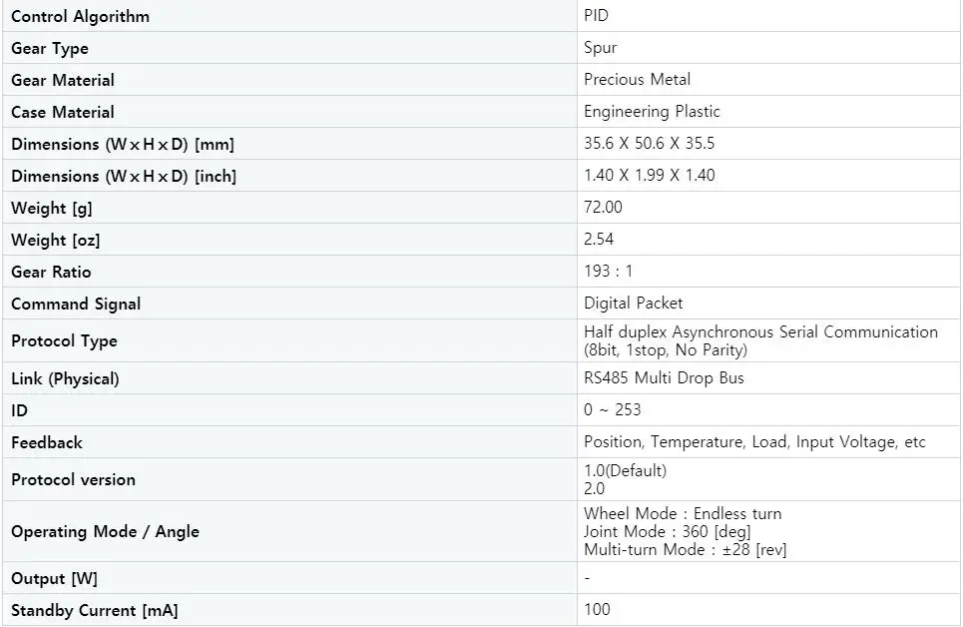Click the Operating Mode / Angle label
Screen dimensions: 963x627
click(x=105, y=532)
